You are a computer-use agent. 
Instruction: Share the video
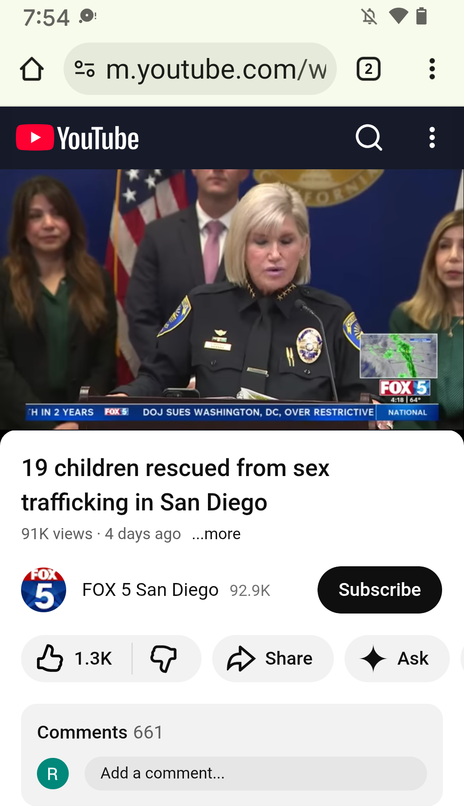(273, 658)
